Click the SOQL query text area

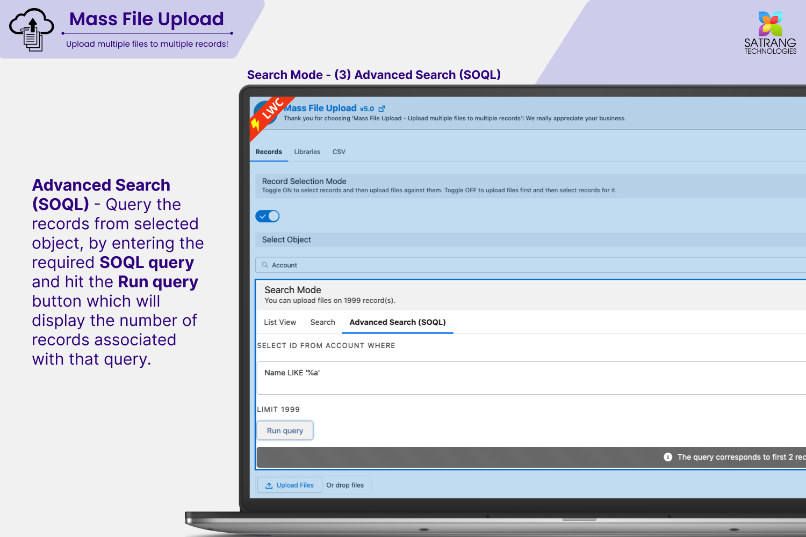tap(531, 378)
